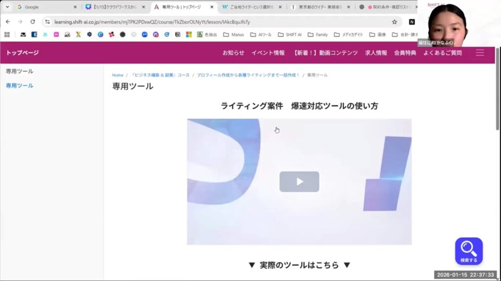Click the blue 検索する search button
Screen dimensions: 501x281
[x=468, y=251]
